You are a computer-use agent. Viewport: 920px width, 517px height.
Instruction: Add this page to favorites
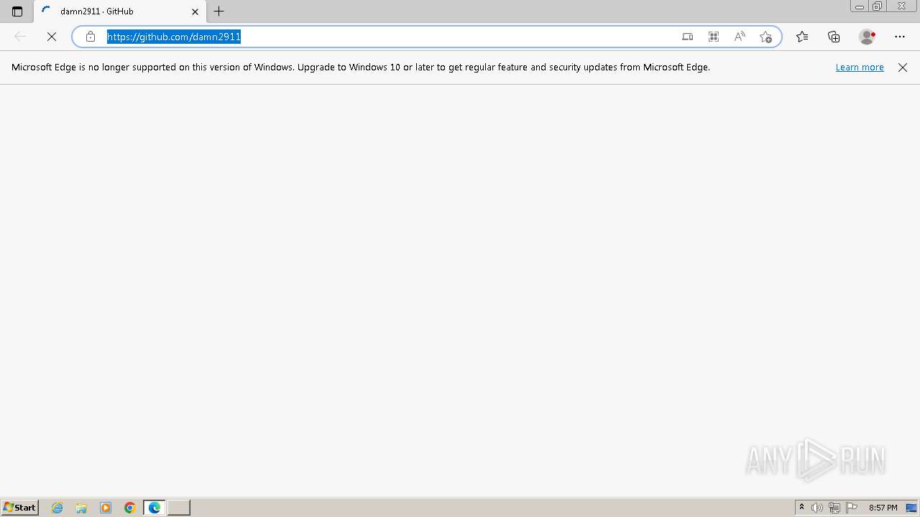tap(765, 37)
